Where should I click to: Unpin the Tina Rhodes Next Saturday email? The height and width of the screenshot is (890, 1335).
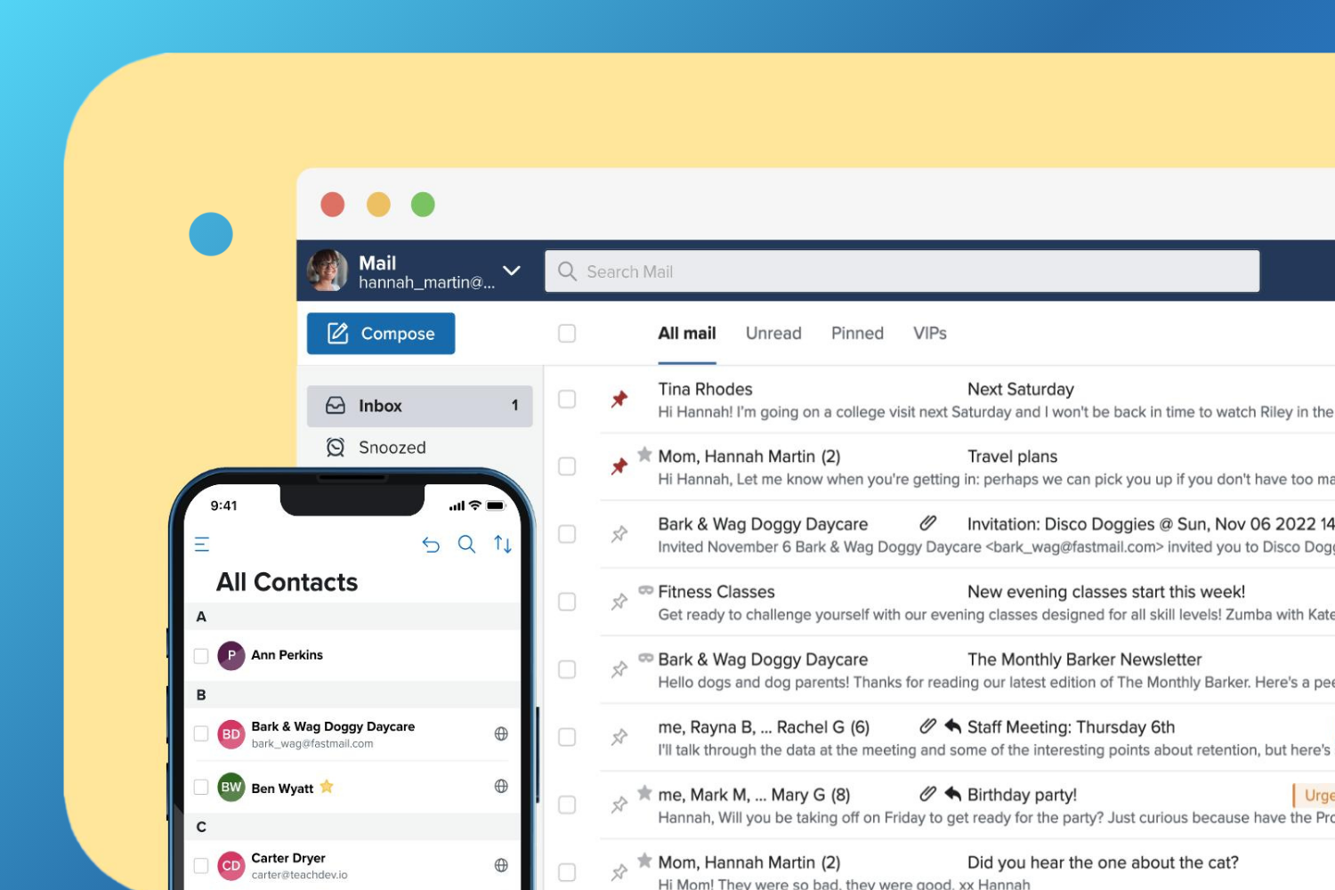619,399
